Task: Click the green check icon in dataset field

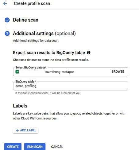Action: click(17, 72)
